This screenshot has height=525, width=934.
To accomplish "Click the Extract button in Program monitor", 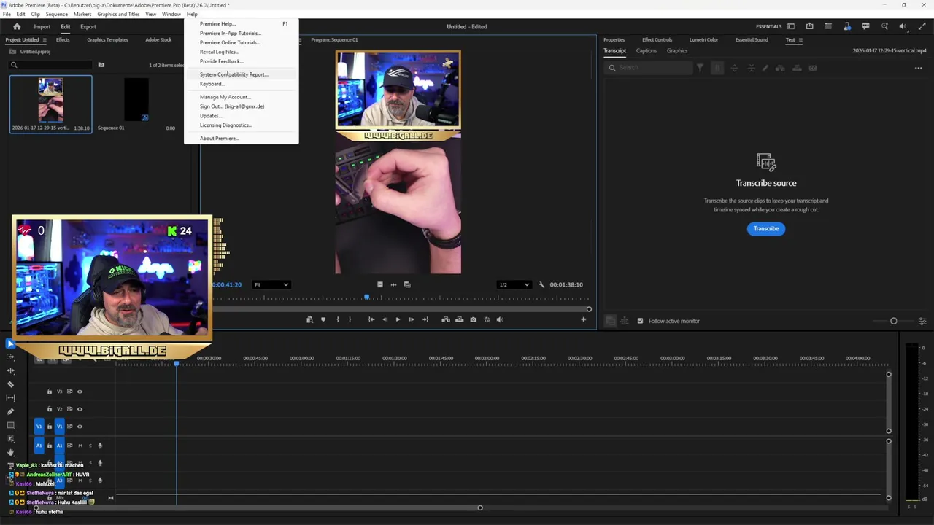I will 459,319.
